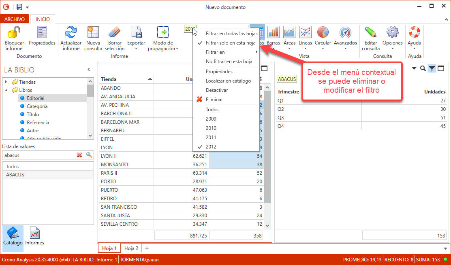This screenshot has height=265, width=451.
Task: Switch to the Hoja 2 tab
Action: [131, 248]
